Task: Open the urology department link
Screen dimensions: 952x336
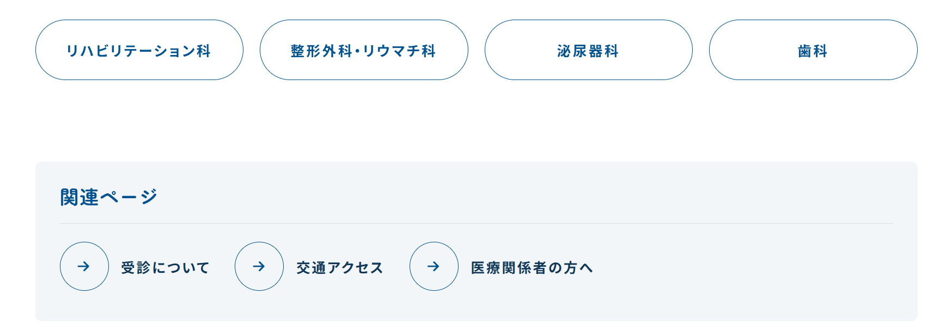Action: point(588,50)
